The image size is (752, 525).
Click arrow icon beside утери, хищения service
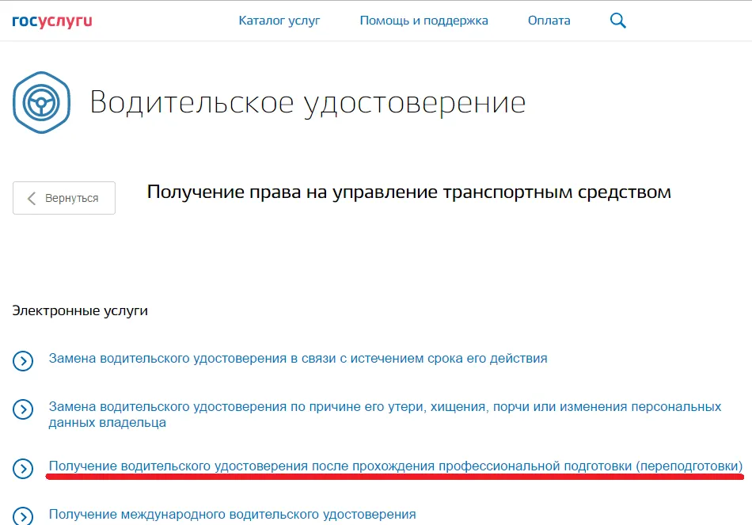coord(23,409)
